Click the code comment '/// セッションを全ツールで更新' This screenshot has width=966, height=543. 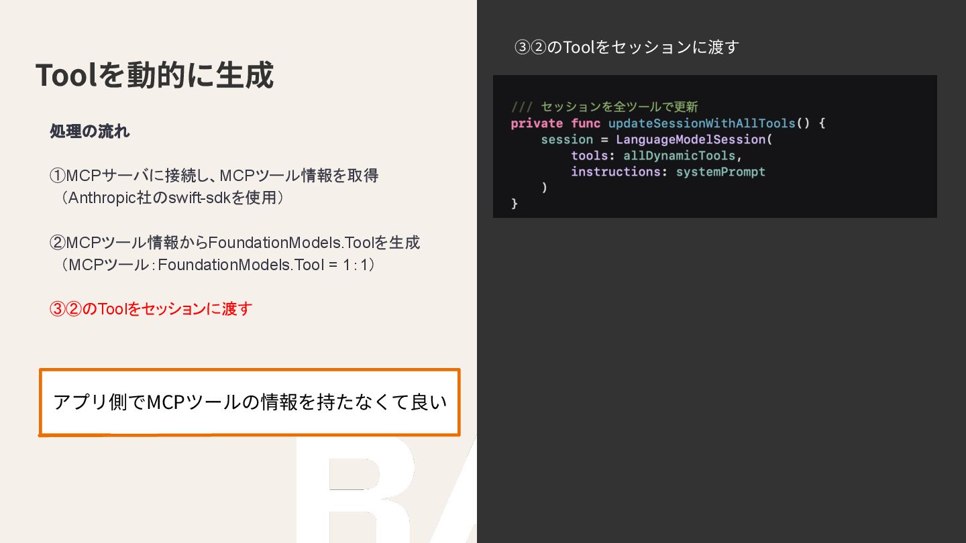[x=604, y=107]
